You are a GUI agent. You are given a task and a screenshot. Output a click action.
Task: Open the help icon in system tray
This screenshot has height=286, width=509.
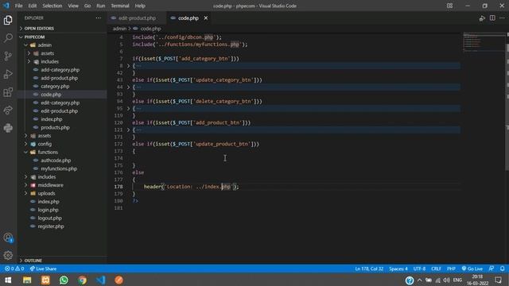(x=410, y=280)
